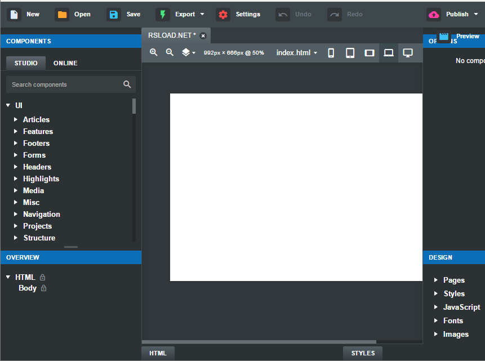Viewport: 485px width, 361px height.
Task: Open the index.html page dropdown
Action: point(297,53)
